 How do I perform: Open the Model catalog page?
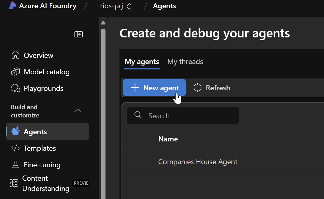click(47, 72)
